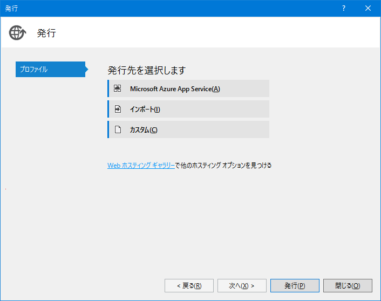381x301 pixels.
Task: Click the globe publish icon in header
Action: coord(17,33)
